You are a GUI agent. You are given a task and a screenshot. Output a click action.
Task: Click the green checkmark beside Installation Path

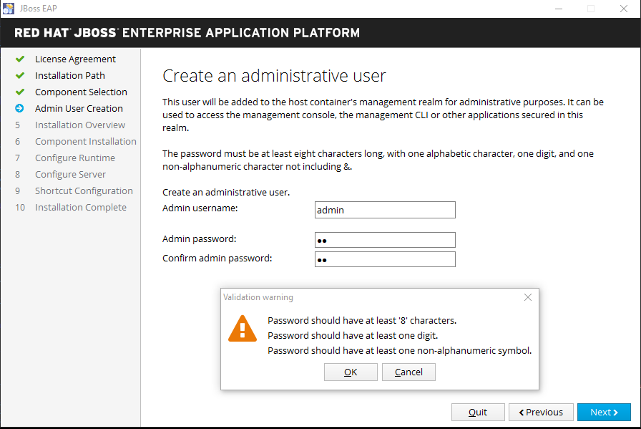[x=19, y=76]
